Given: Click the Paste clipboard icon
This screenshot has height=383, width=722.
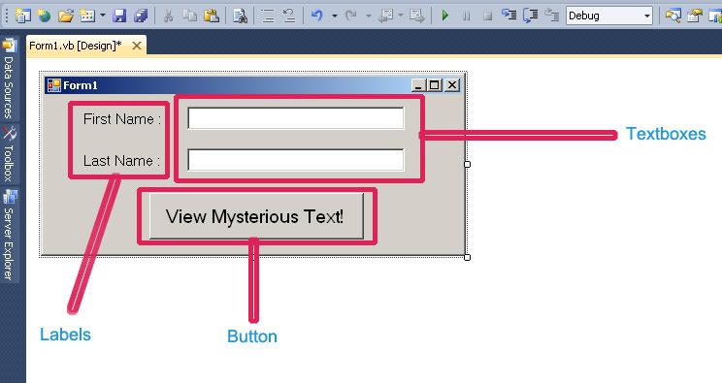Looking at the screenshot, I should pyautogui.click(x=211, y=16).
